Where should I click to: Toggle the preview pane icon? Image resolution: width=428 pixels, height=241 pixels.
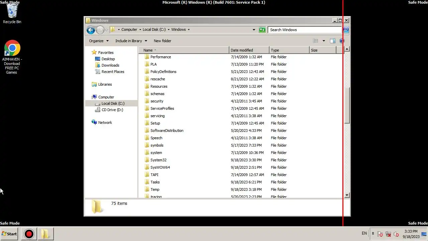click(x=333, y=41)
